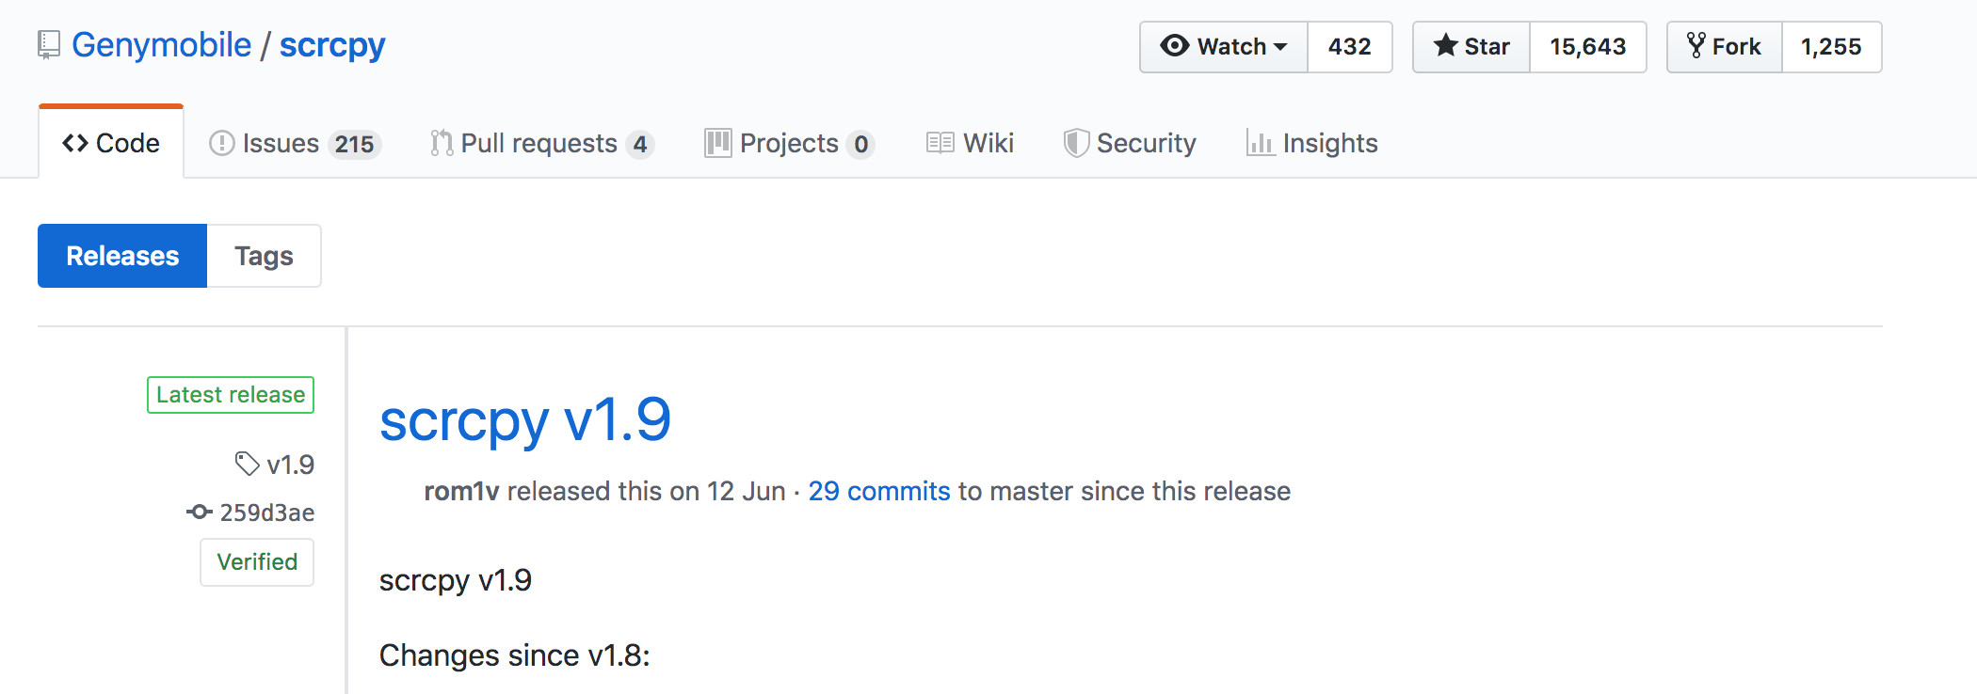Click the 215 issues counter badge
The image size is (1977, 694).
[x=354, y=144]
